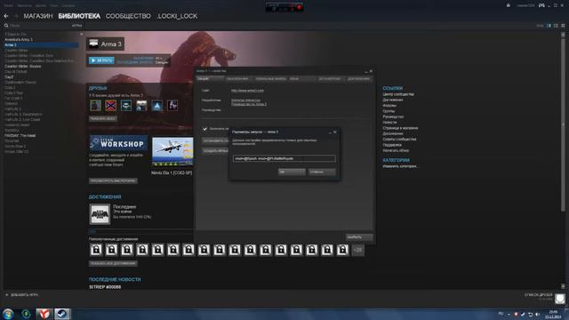Open the notifications inbox icon

(x=508, y=5)
